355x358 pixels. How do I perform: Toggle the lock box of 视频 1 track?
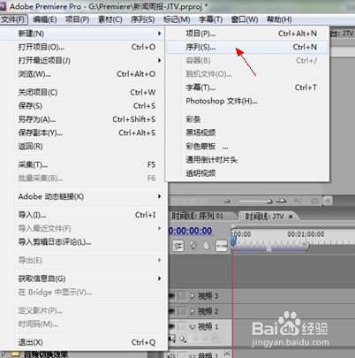[x=183, y=326]
